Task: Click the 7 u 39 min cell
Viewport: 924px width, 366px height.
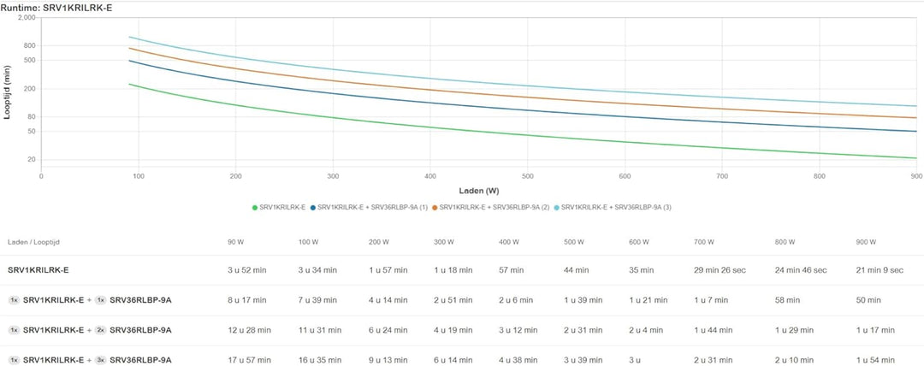Action: coord(317,300)
